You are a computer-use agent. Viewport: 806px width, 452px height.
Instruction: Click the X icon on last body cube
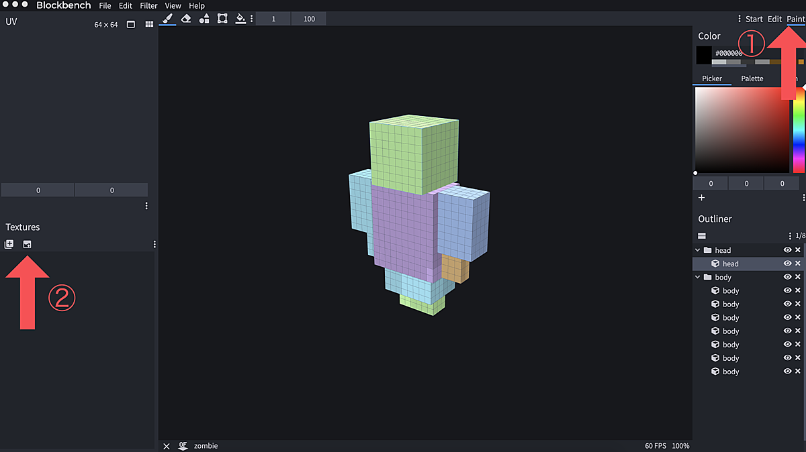[798, 371]
